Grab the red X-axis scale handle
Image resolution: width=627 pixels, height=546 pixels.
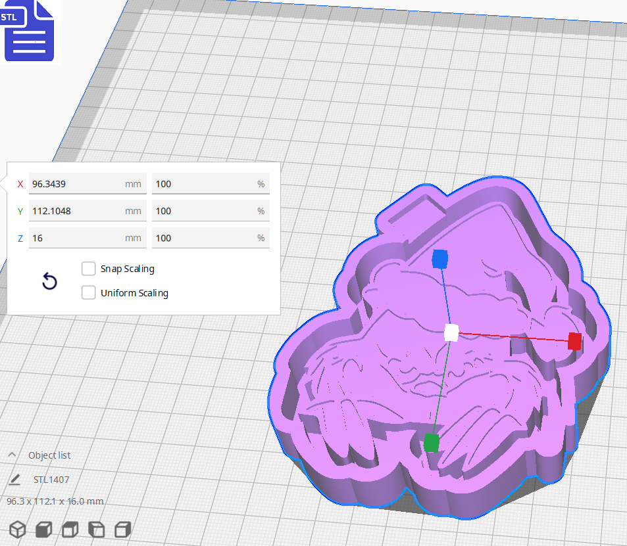[573, 341]
